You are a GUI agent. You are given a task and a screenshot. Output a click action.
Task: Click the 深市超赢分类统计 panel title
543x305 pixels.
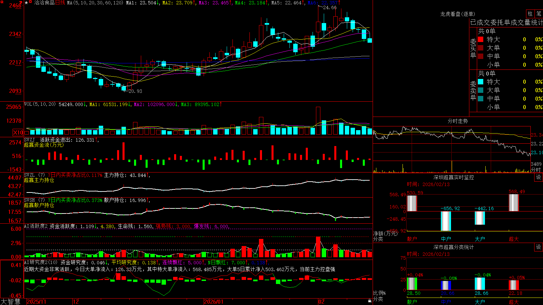454,247
